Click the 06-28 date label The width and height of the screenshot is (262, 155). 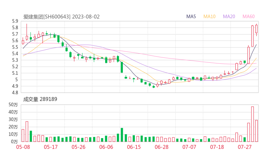point(161,147)
